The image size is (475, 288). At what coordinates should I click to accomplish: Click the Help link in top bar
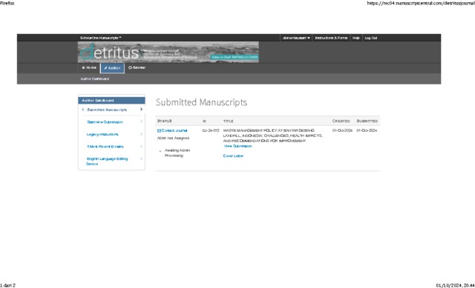point(356,38)
